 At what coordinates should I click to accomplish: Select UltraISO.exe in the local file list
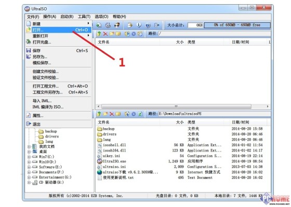point(114,161)
